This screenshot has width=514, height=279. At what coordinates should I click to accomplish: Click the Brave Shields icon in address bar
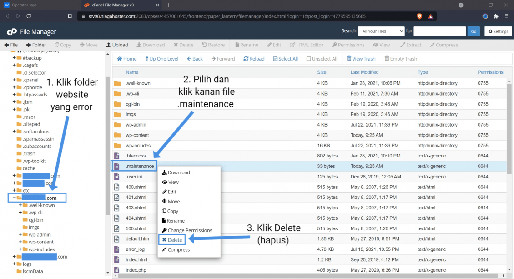pos(419,16)
